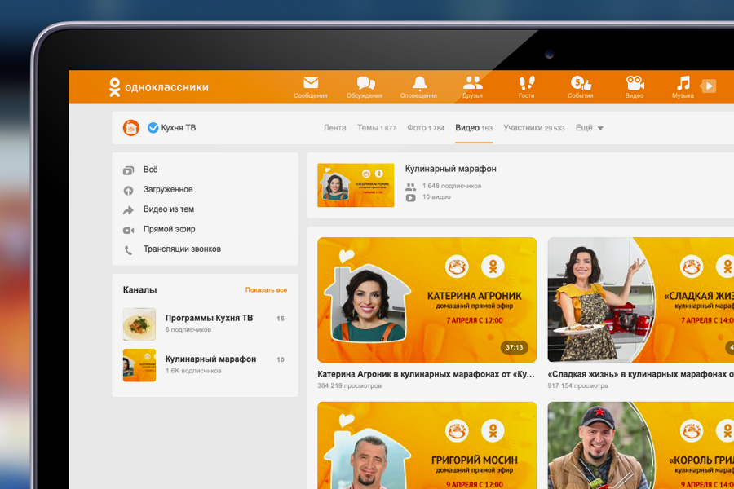Expand the Ещё dropdown menu

[x=589, y=128]
